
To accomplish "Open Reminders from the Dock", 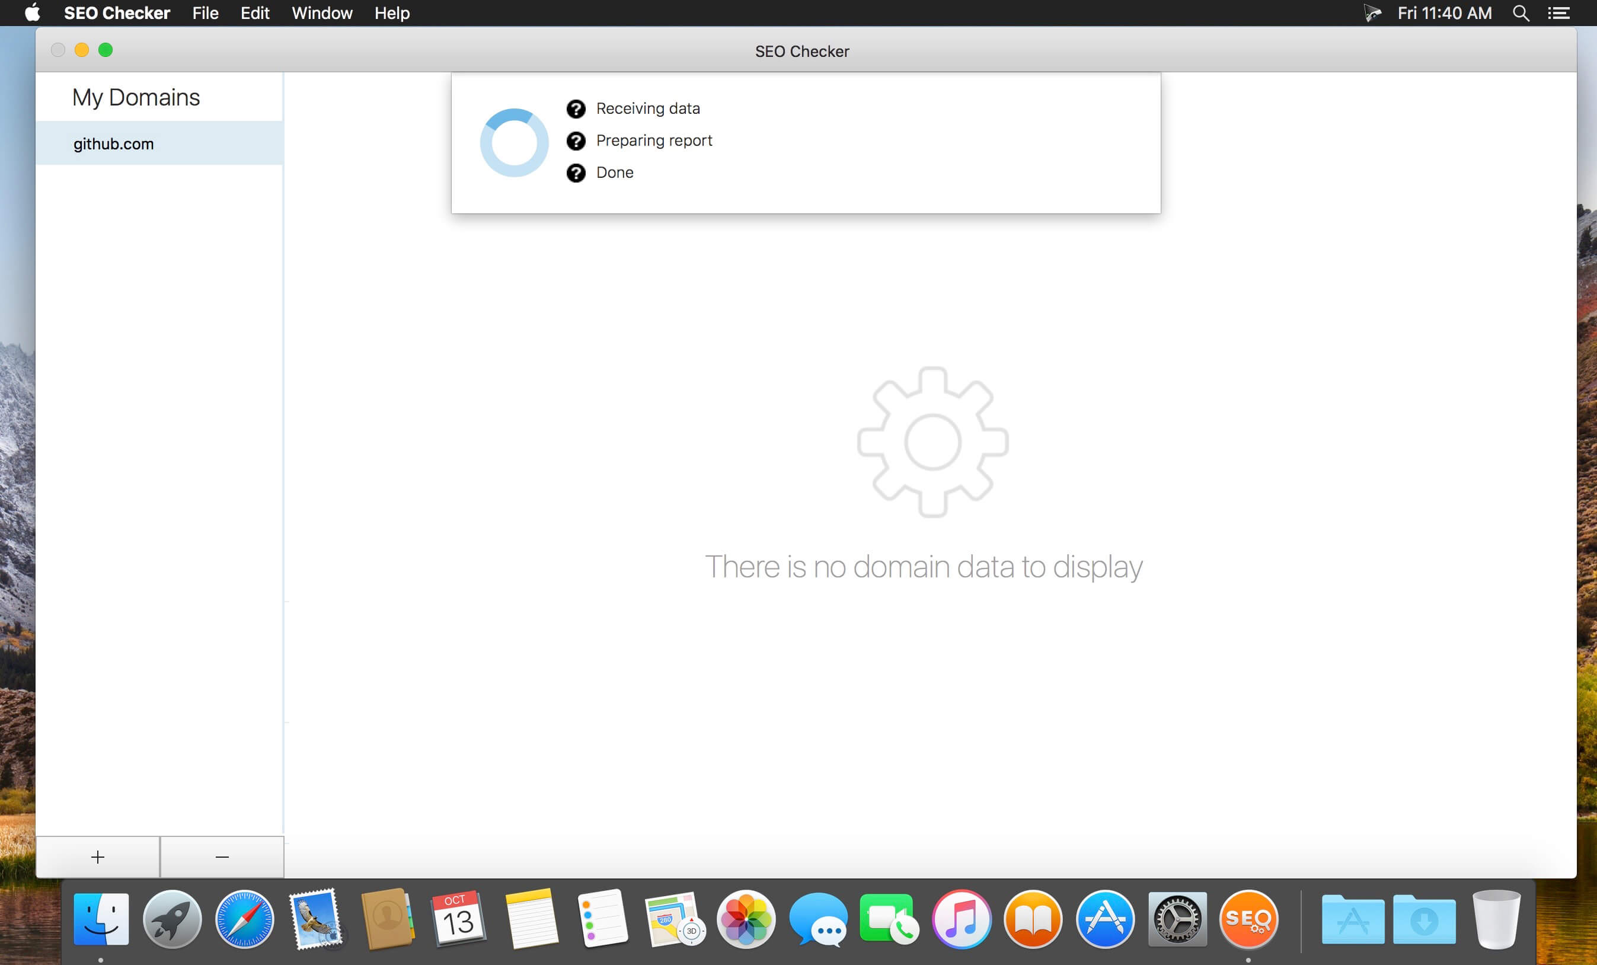I will tap(603, 919).
